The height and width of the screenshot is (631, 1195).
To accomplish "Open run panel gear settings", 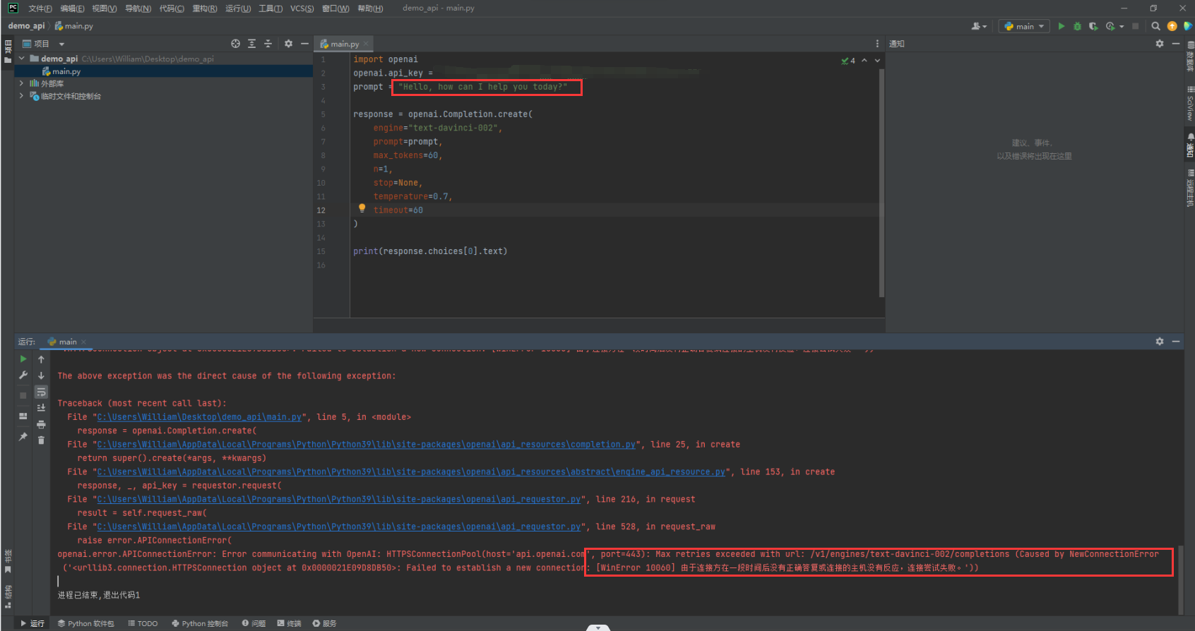I will coord(1159,342).
